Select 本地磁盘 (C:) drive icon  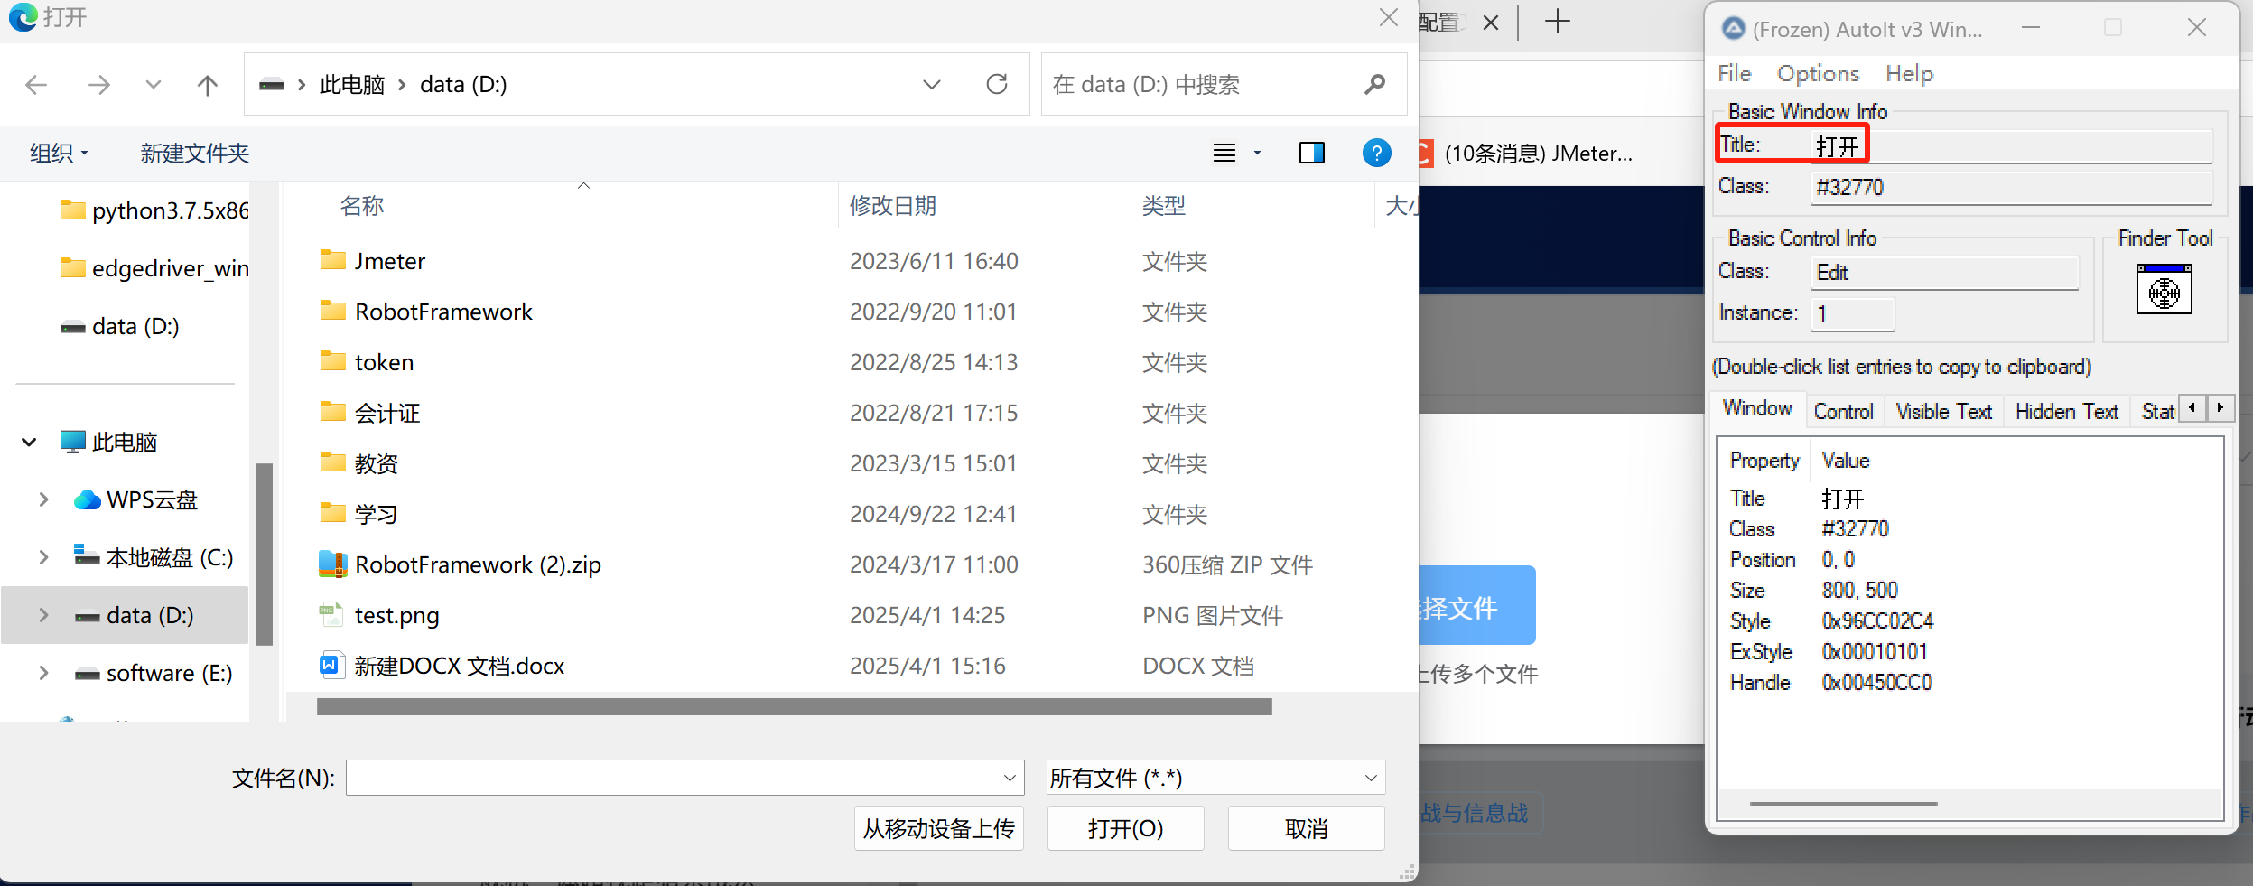[x=87, y=555]
